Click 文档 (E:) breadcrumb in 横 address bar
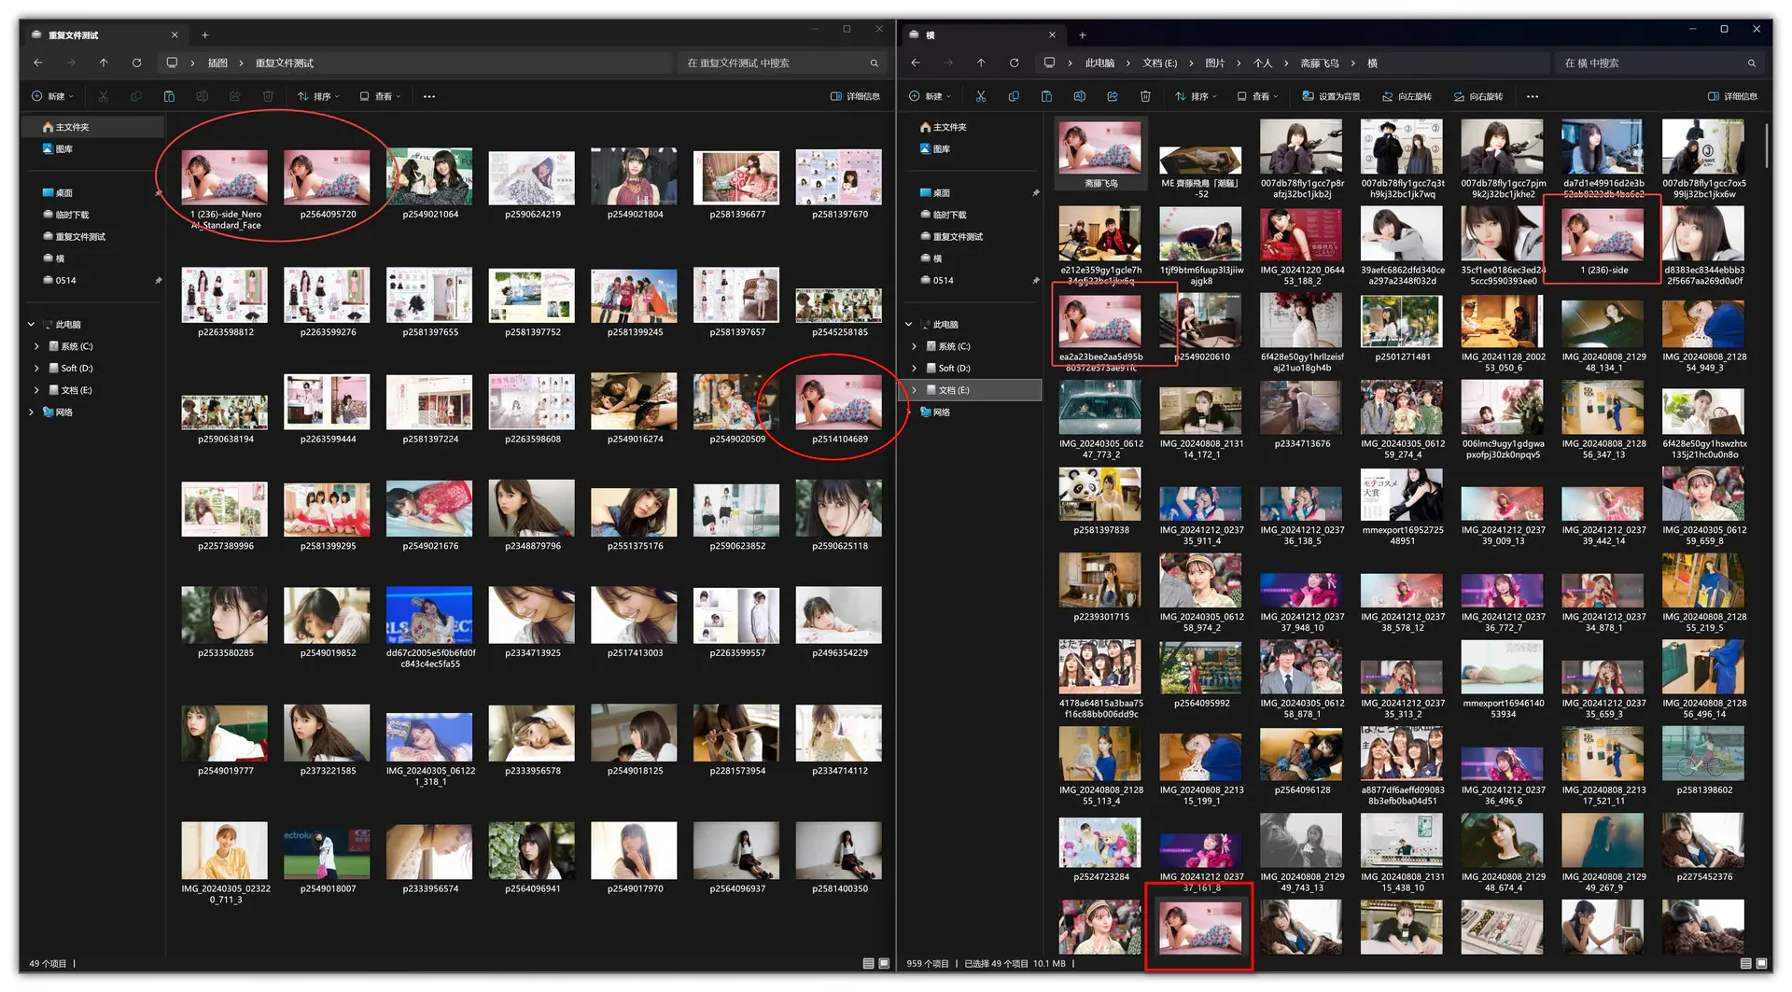This screenshot has width=1792, height=992. coord(1160,63)
